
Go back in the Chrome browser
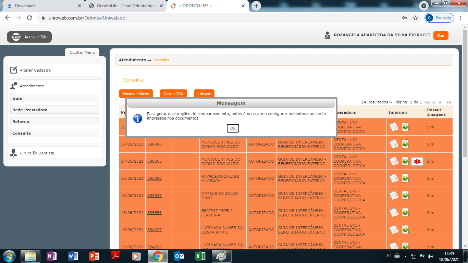point(8,18)
